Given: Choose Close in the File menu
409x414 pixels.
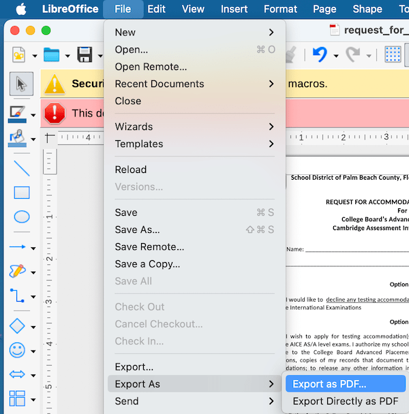Looking at the screenshot, I should pos(194,101).
